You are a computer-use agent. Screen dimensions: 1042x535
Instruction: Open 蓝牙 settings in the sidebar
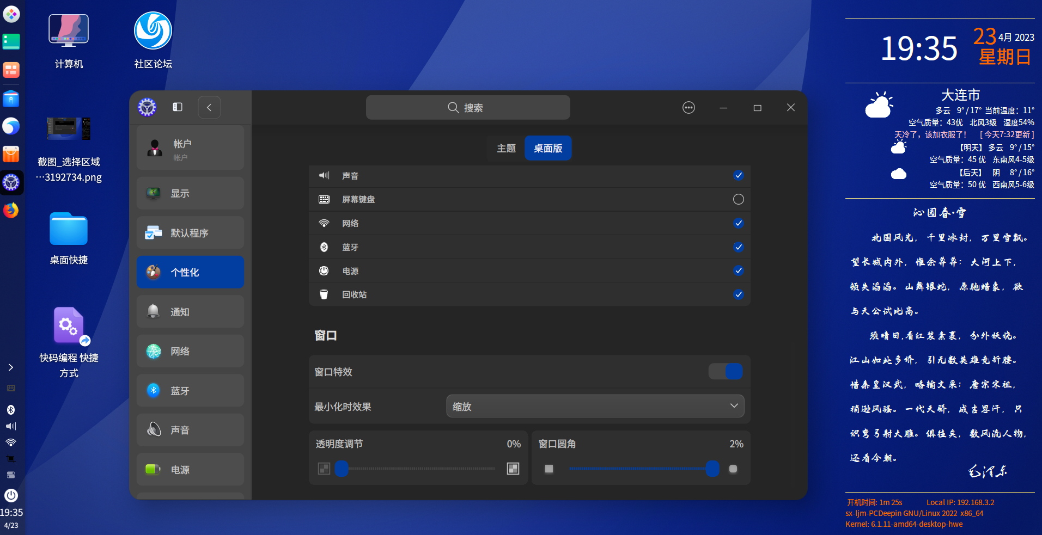click(x=190, y=390)
